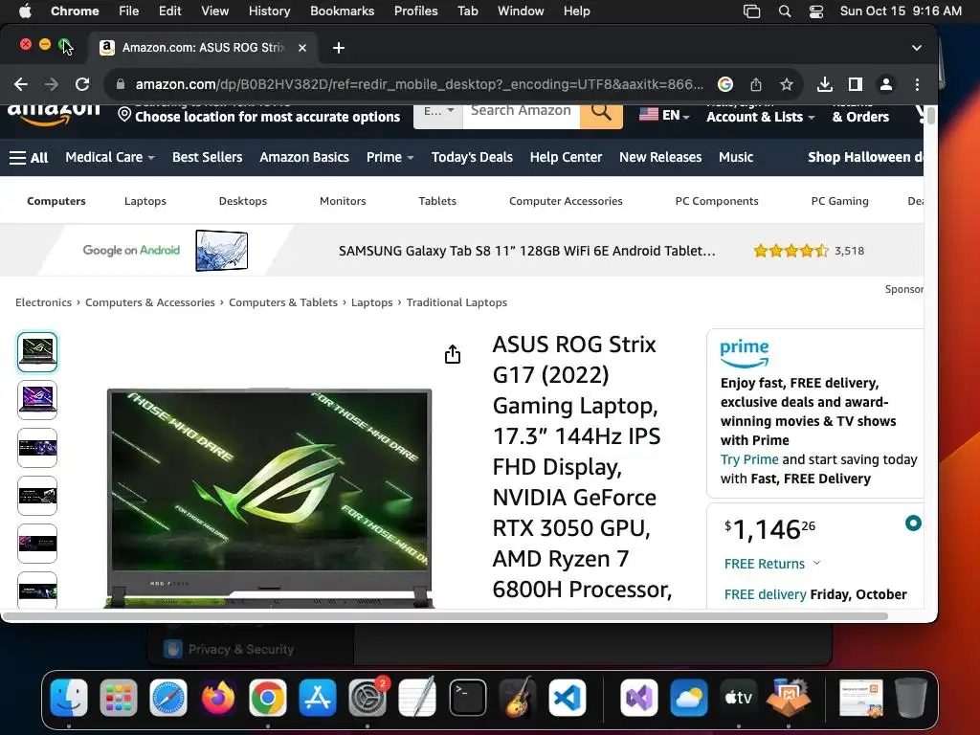Open Chrome profile icon
980x735 pixels.
[x=885, y=84]
